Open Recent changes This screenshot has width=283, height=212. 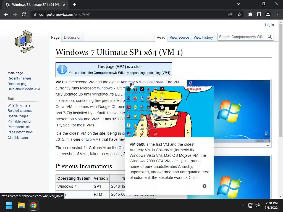click(x=20, y=78)
